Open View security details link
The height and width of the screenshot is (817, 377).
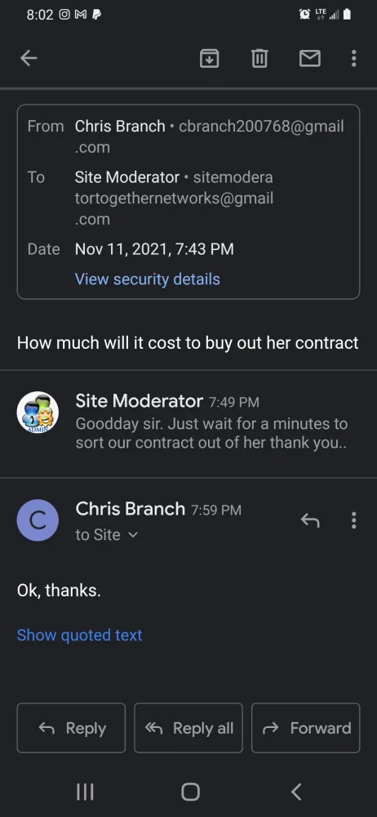click(148, 279)
